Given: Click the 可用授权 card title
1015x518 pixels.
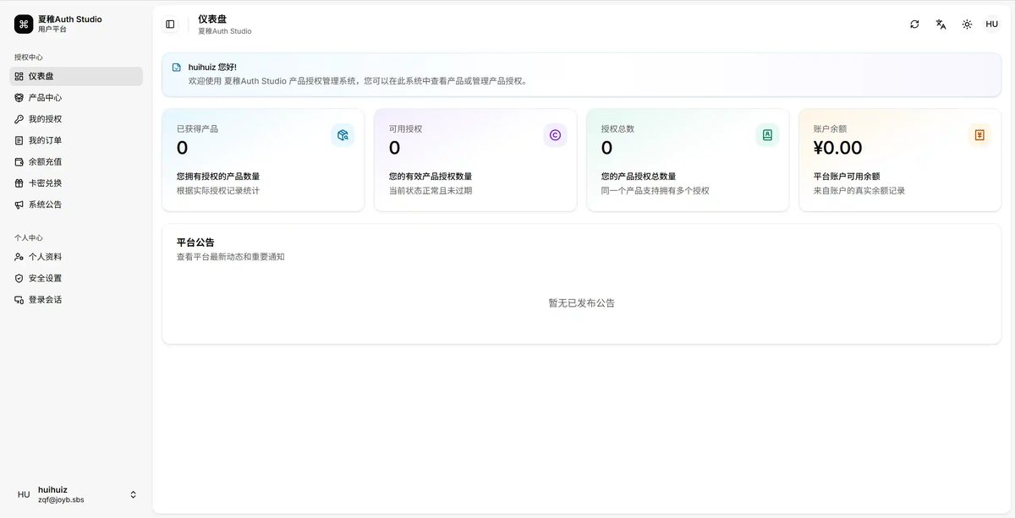Looking at the screenshot, I should point(405,129).
